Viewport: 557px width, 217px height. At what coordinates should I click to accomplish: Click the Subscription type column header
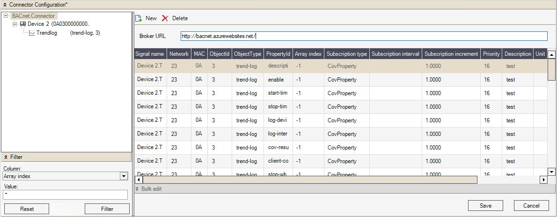[x=346, y=54]
